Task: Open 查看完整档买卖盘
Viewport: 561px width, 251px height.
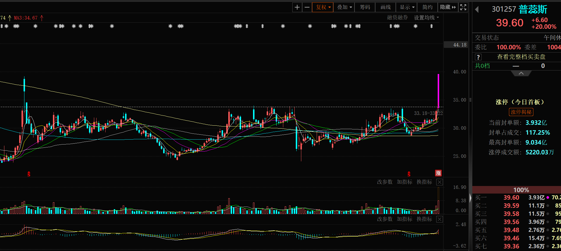Action: tap(521, 57)
